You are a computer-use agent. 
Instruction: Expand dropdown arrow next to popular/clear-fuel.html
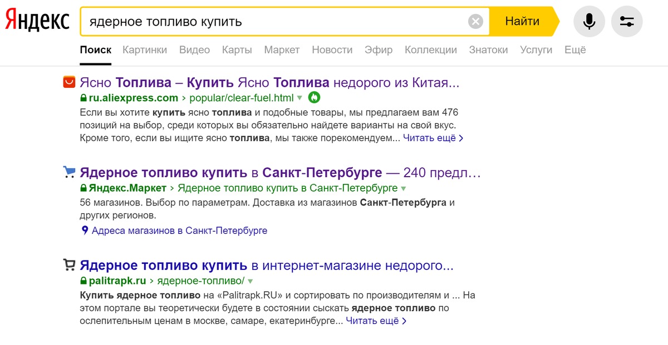tap(299, 98)
